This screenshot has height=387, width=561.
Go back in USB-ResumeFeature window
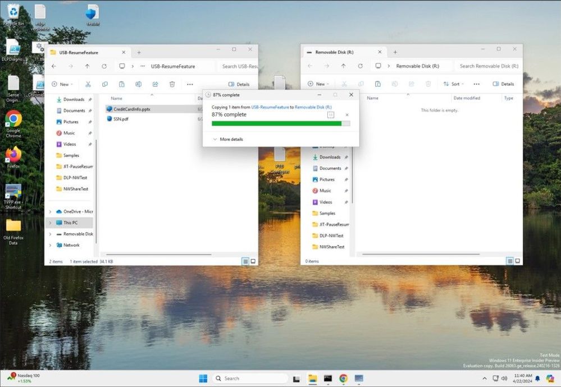[x=54, y=66]
